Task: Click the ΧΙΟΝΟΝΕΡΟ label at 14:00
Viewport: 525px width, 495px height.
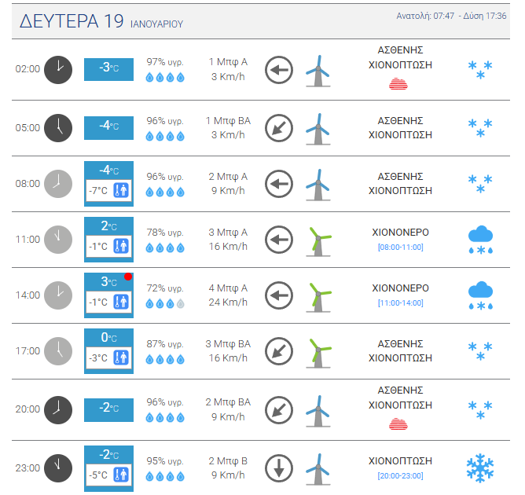Action: (x=400, y=288)
